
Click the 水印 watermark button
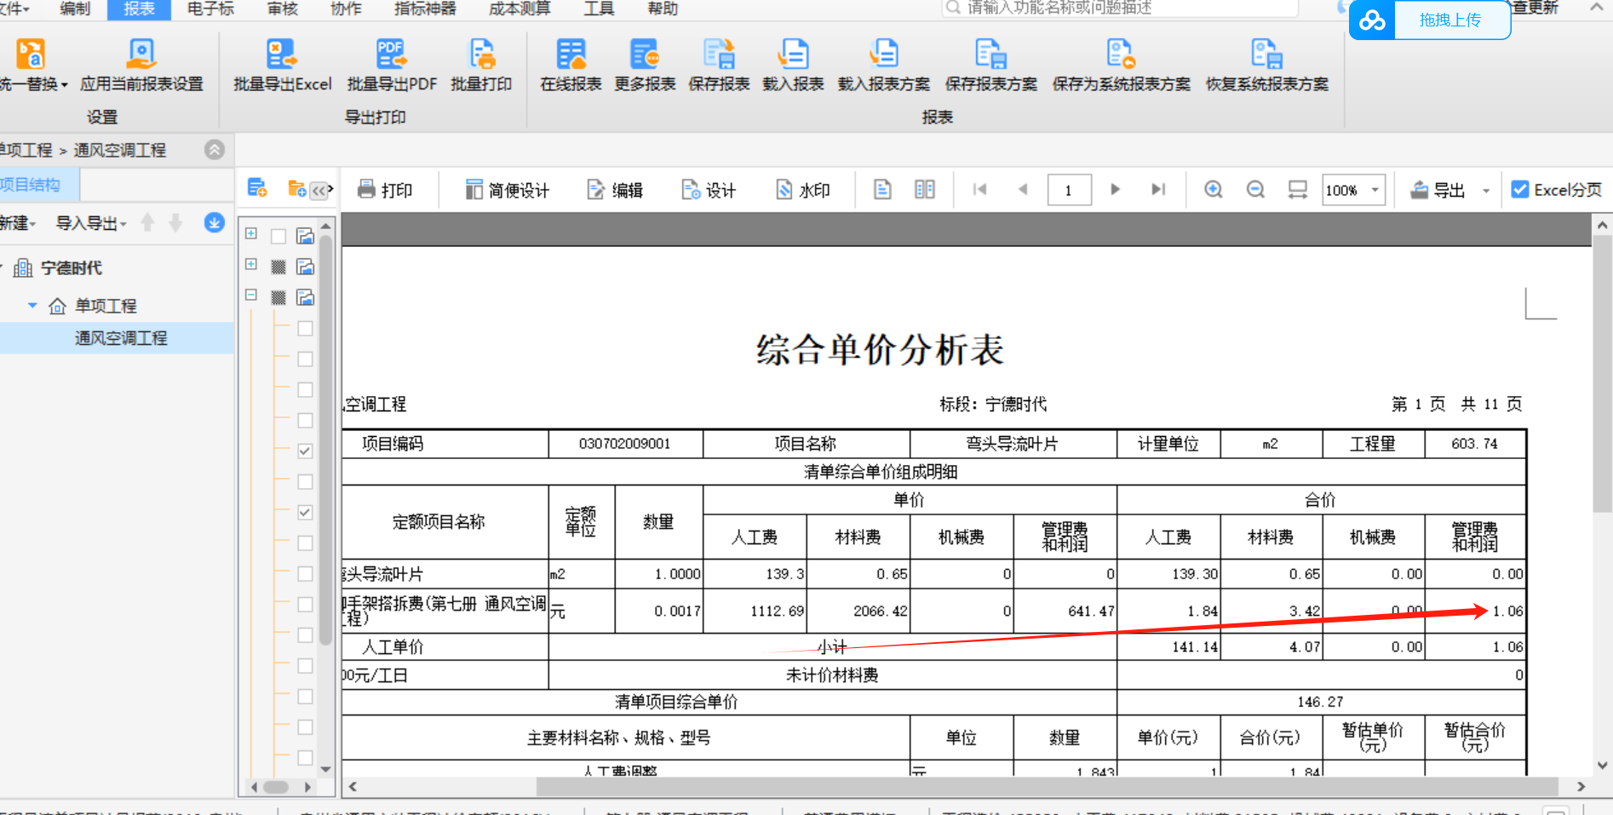click(803, 190)
